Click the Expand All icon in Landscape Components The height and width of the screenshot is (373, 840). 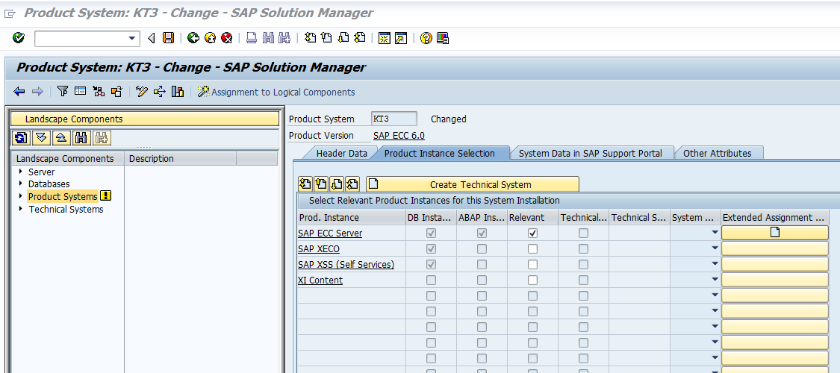coord(41,137)
